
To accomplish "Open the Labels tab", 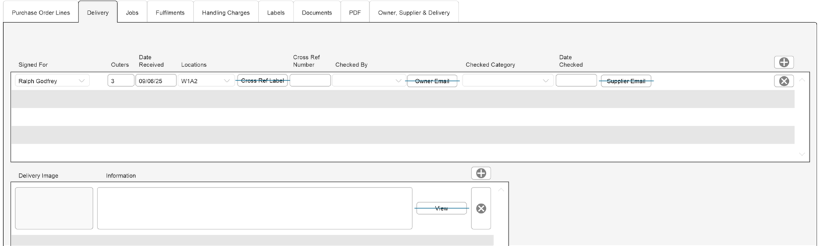I will tap(276, 13).
